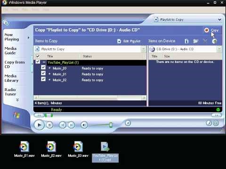Click the back arrow button
Screen dimensions: 226x169
tap(6, 23)
